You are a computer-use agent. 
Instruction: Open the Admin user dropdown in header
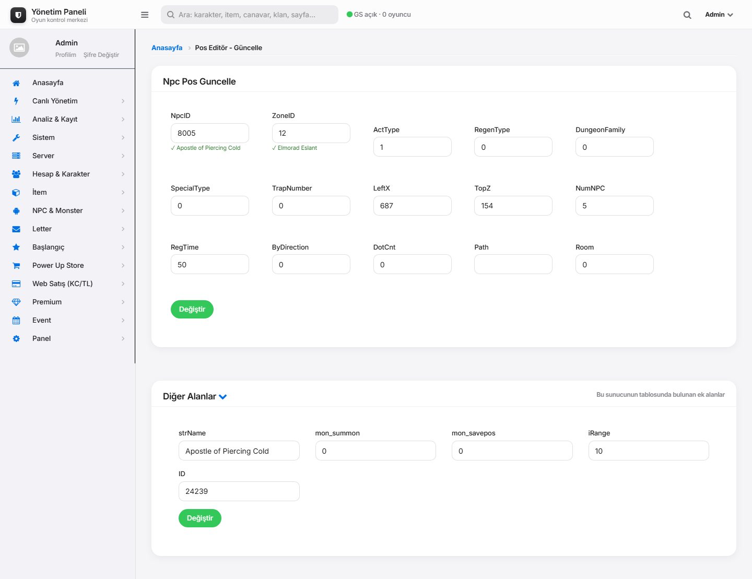click(719, 15)
